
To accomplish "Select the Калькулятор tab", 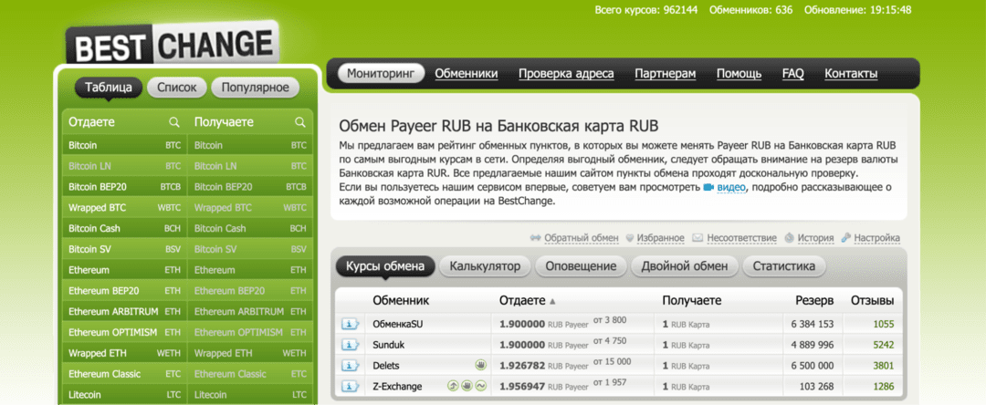I will coord(485,266).
